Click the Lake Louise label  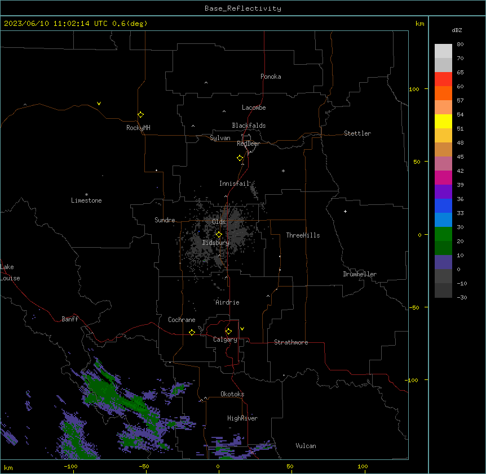[10, 272]
